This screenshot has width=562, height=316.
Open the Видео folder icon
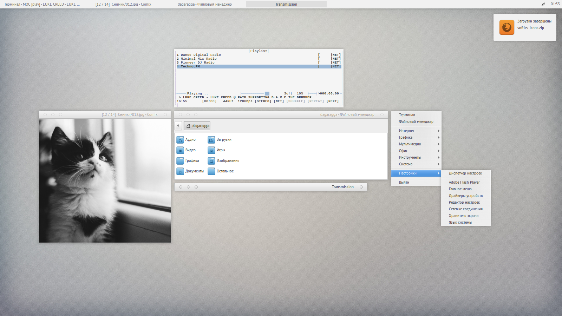pos(180,150)
